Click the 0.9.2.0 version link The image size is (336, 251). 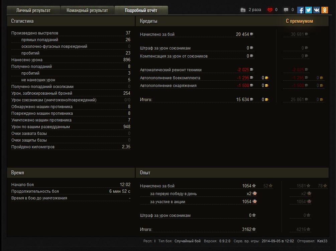tap(225, 241)
